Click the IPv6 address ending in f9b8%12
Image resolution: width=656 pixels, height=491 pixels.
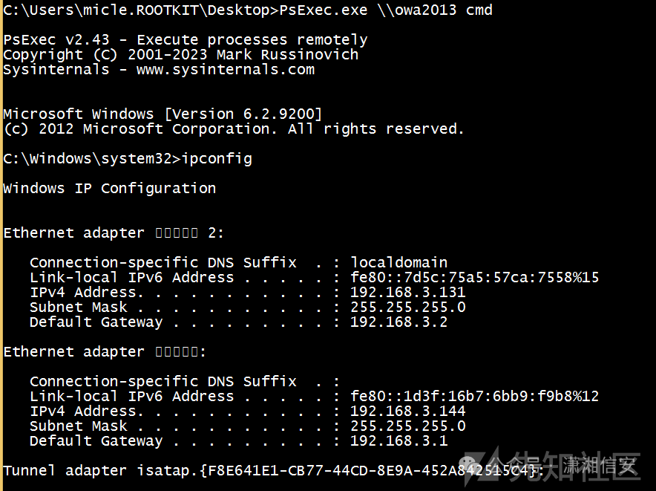tap(475, 397)
